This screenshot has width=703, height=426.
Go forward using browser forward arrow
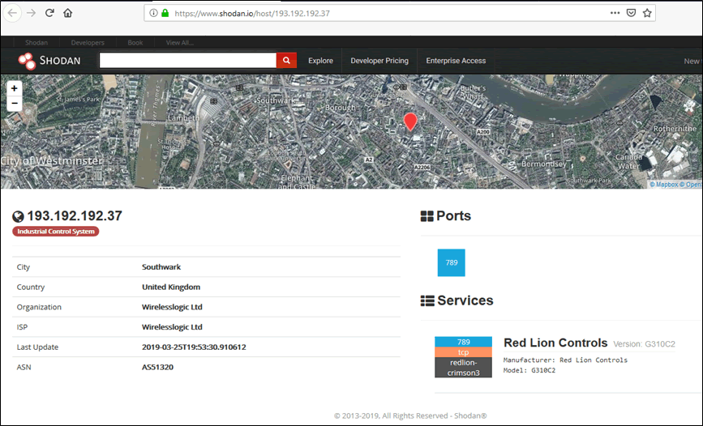point(31,13)
